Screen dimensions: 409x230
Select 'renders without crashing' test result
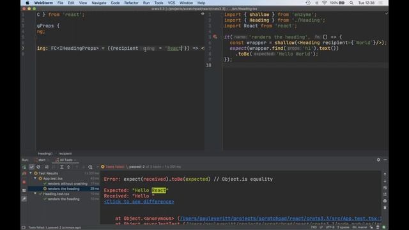point(67,183)
